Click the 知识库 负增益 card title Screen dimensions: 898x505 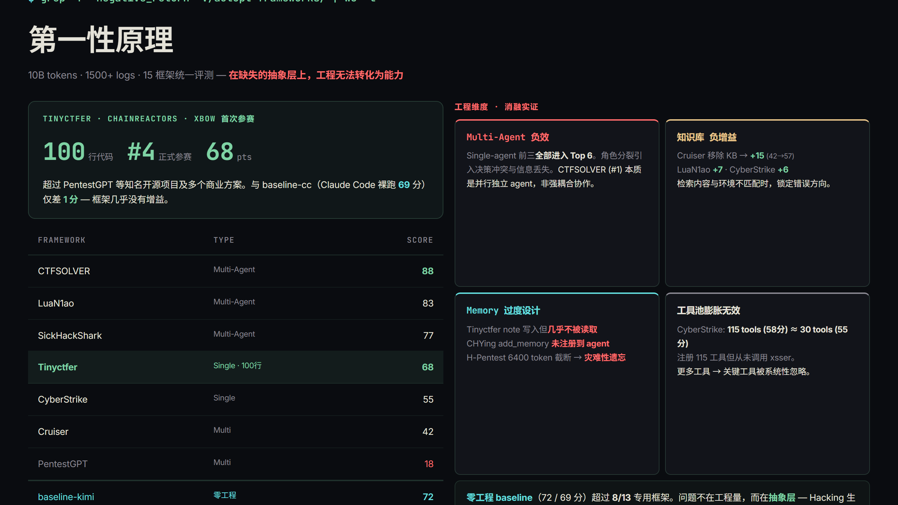[x=706, y=137]
